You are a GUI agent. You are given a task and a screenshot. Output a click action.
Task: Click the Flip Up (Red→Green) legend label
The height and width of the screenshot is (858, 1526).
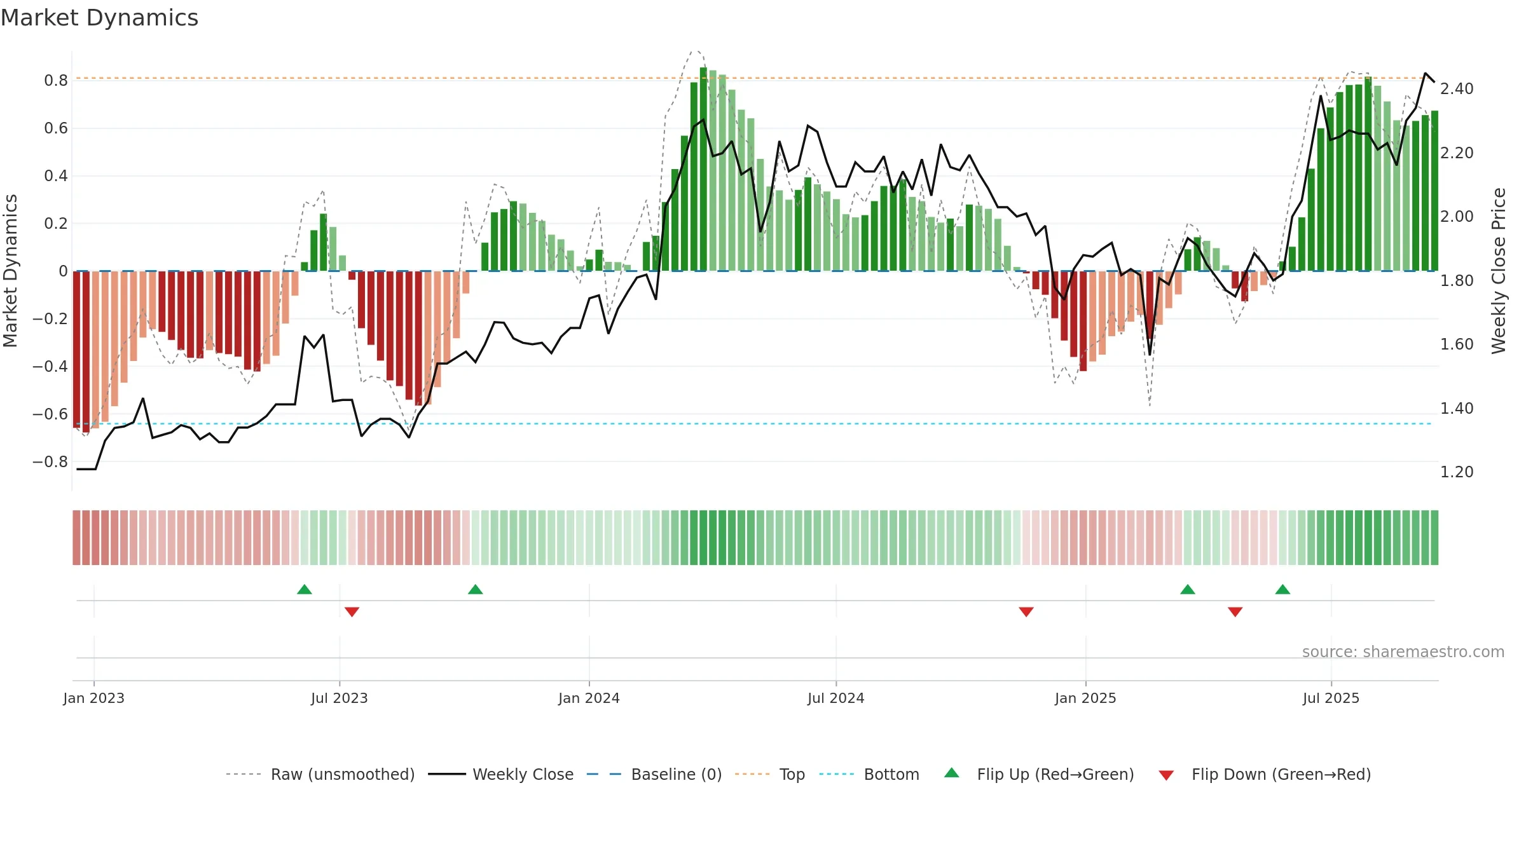(x=1055, y=774)
